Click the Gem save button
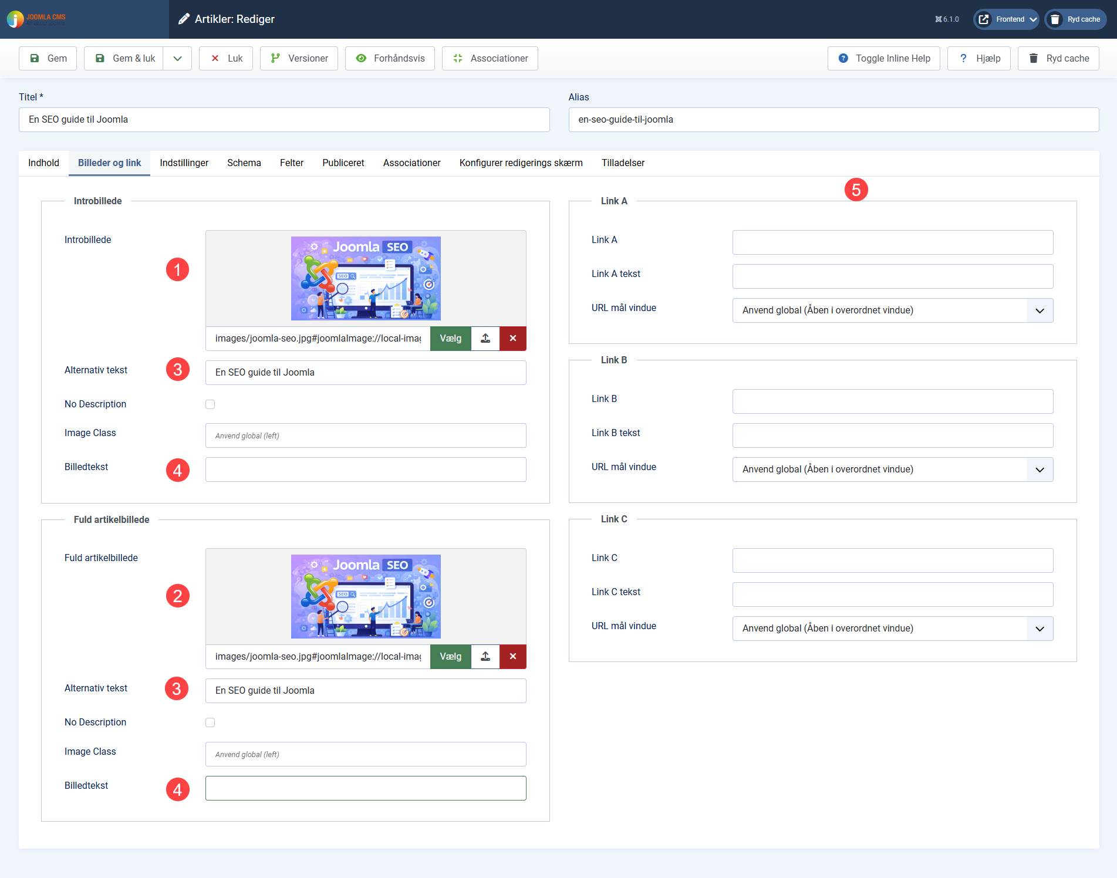 point(48,58)
